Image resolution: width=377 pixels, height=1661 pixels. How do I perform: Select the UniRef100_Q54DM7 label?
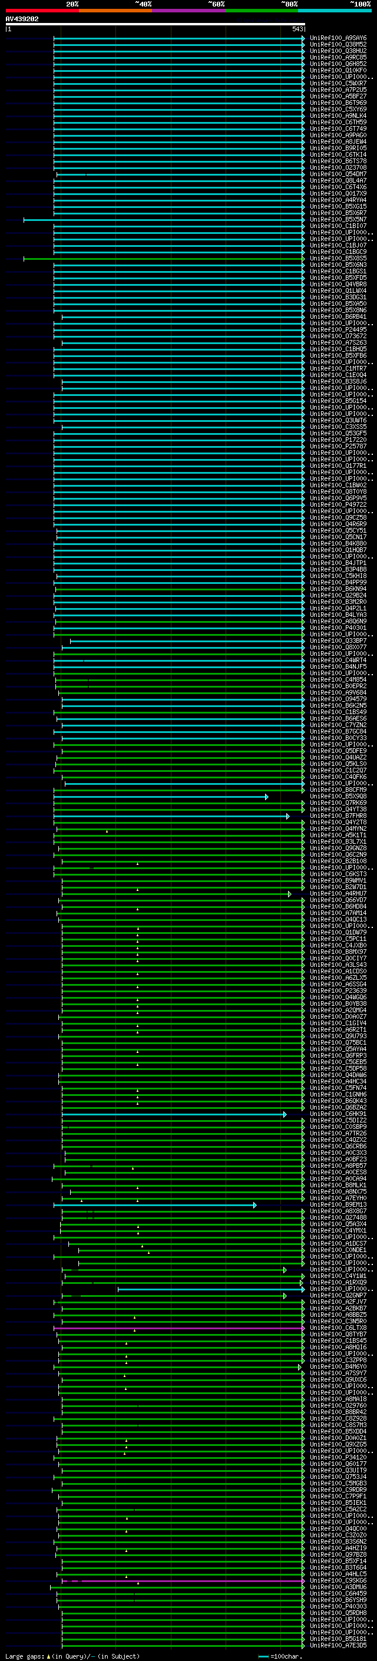pyautogui.click(x=338, y=174)
